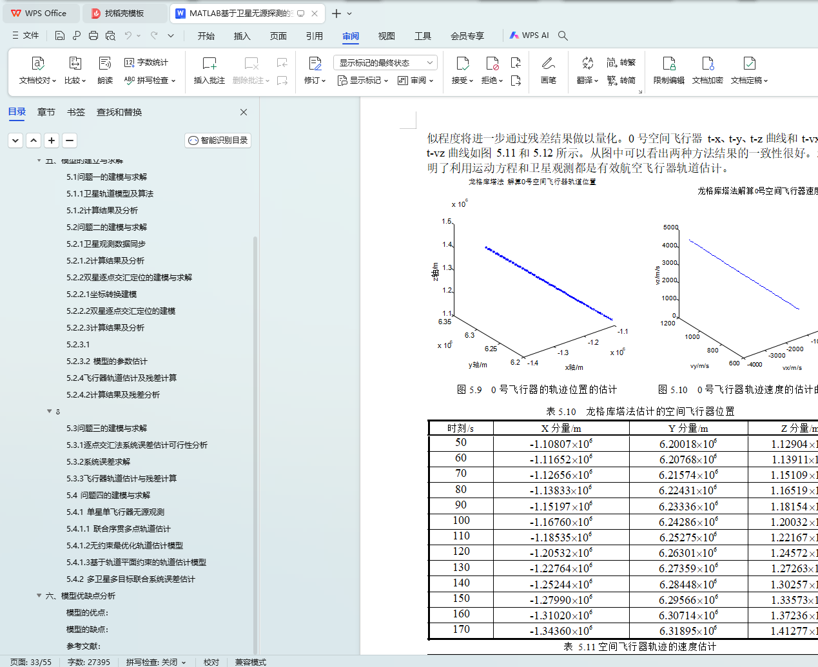This screenshot has height=667, width=818.
Task: Open the 找稻壳模板 tab
Action: point(124,14)
